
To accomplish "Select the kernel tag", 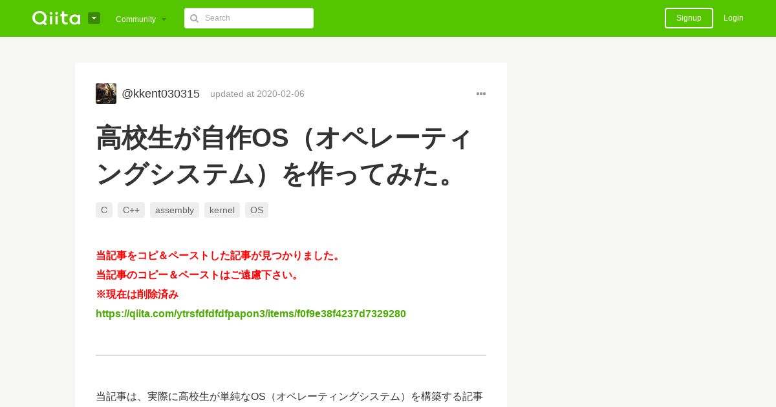I will tap(222, 210).
